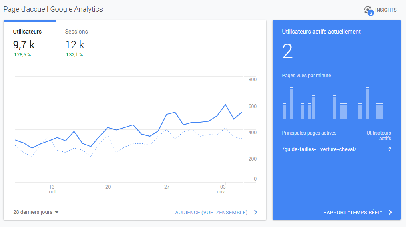Click the 800 y-axis label
The width and height of the screenshot is (406, 227).
[x=253, y=80]
